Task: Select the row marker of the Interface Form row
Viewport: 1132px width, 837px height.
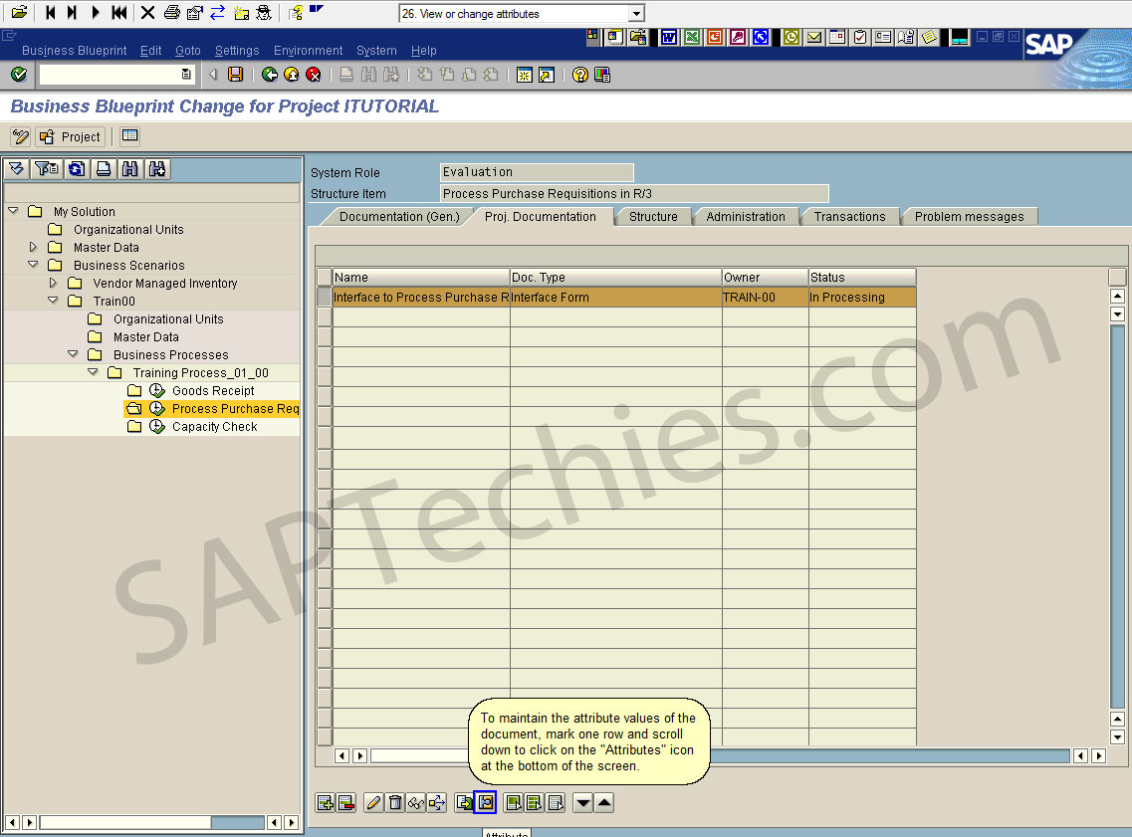Action: pyautogui.click(x=325, y=298)
